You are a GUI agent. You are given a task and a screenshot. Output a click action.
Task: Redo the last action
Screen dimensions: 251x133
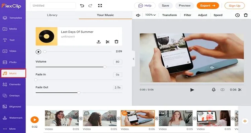90,6
